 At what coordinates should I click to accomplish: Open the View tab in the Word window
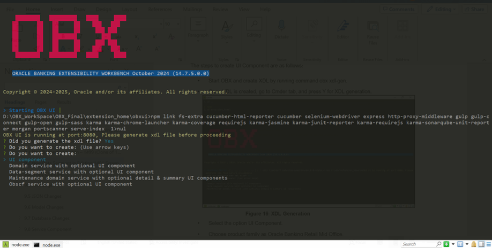244,10
